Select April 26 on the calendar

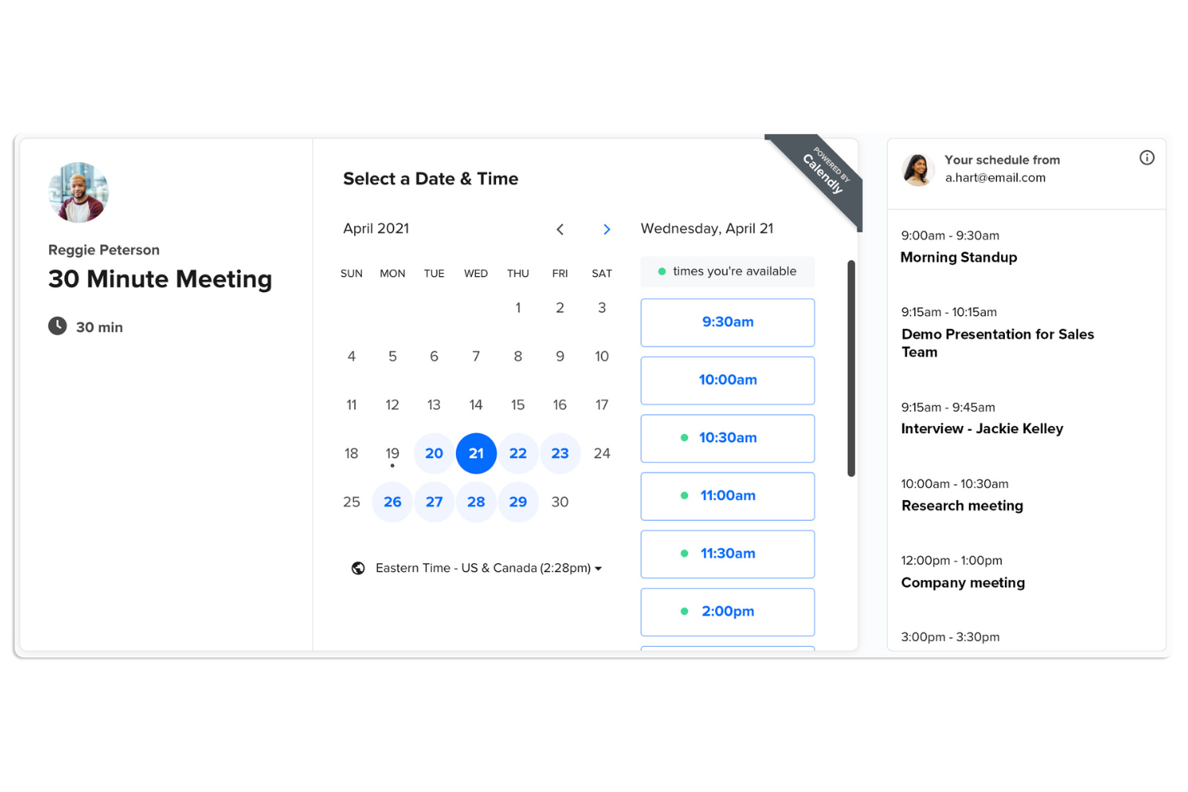(392, 502)
